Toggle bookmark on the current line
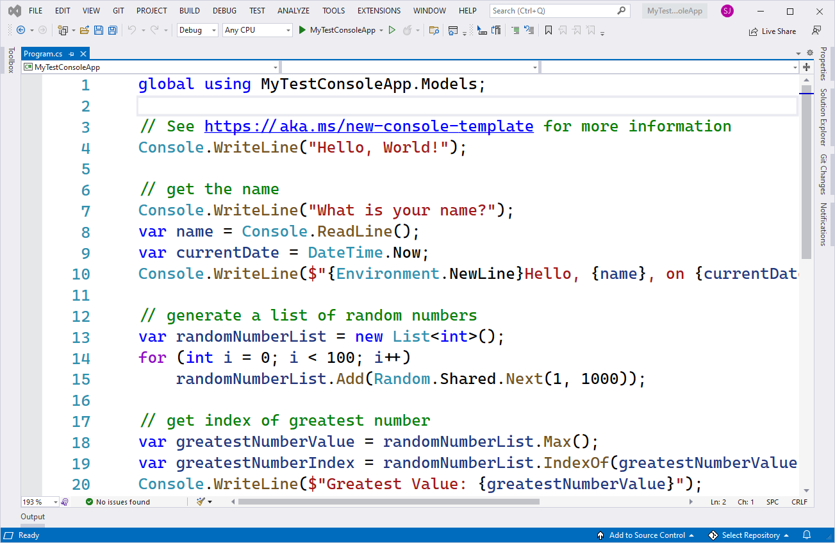835x543 pixels. tap(548, 30)
